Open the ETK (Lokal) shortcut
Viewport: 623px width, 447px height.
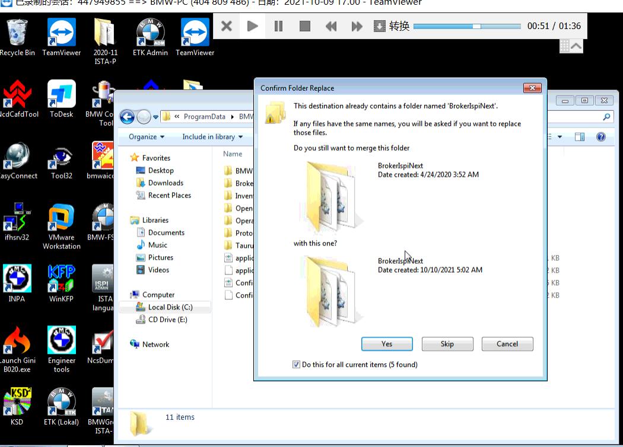point(61,407)
